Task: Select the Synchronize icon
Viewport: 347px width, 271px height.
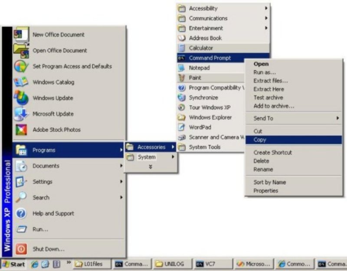Action: 181,97
